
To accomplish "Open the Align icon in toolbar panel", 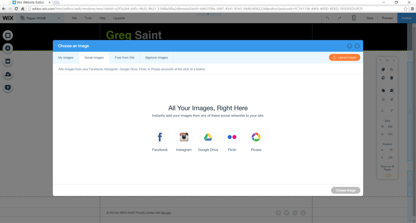I will pos(392,91).
